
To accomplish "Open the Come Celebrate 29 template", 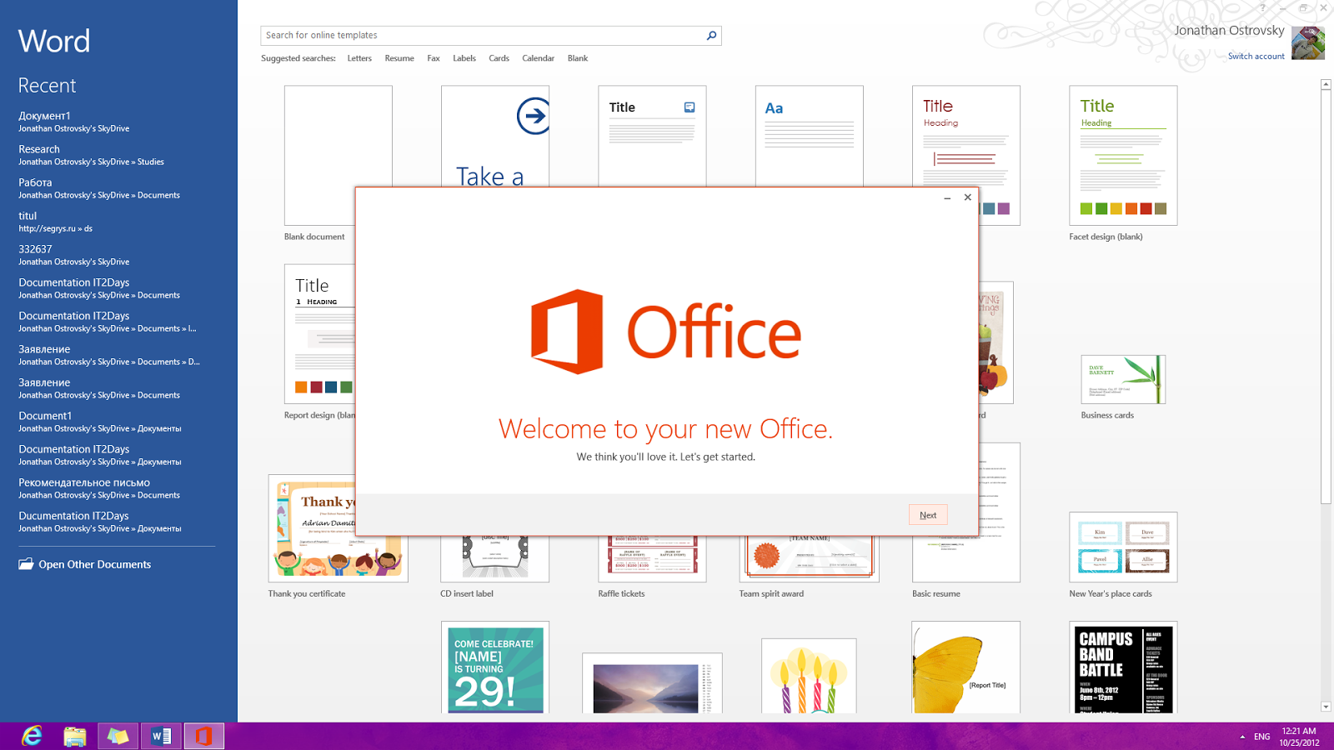I will pyautogui.click(x=495, y=667).
